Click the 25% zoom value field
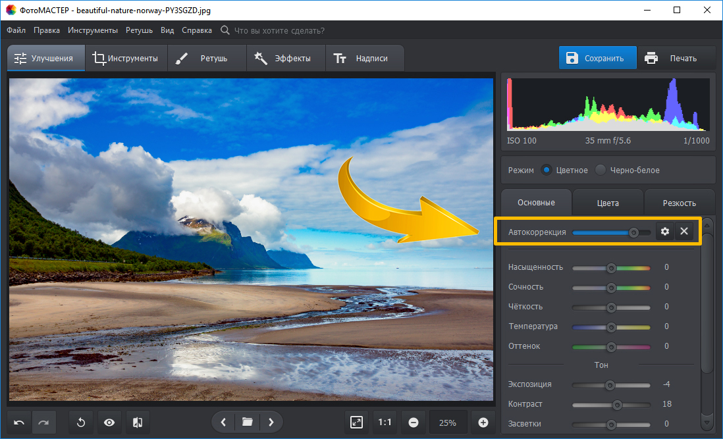The image size is (723, 439). pyautogui.click(x=448, y=423)
